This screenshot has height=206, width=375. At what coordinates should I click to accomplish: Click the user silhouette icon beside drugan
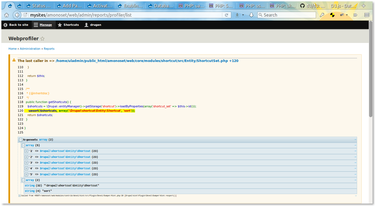[x=86, y=25]
